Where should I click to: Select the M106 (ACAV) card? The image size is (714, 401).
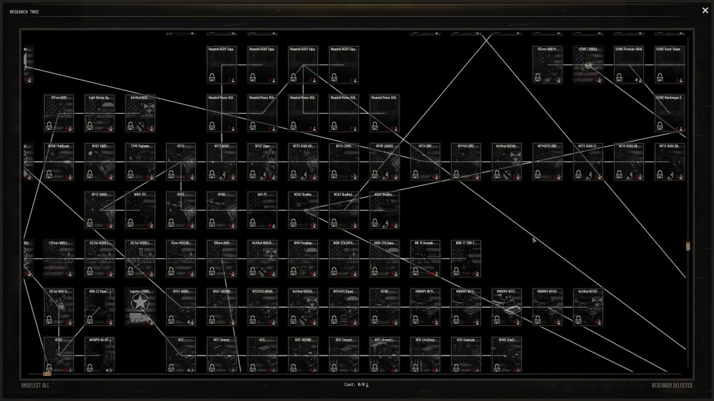pyautogui.click(x=384, y=162)
